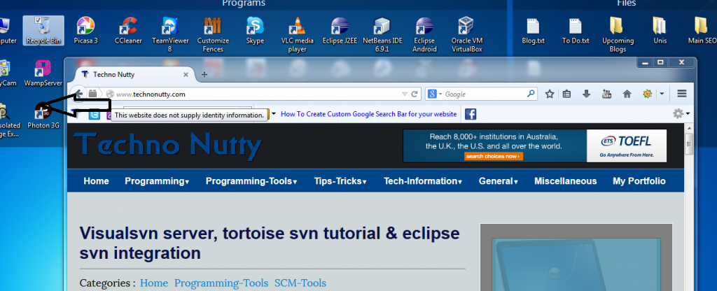Click the TOEFL advertisement banner
Image resolution: width=717 pixels, height=291 pixels.
point(534,145)
